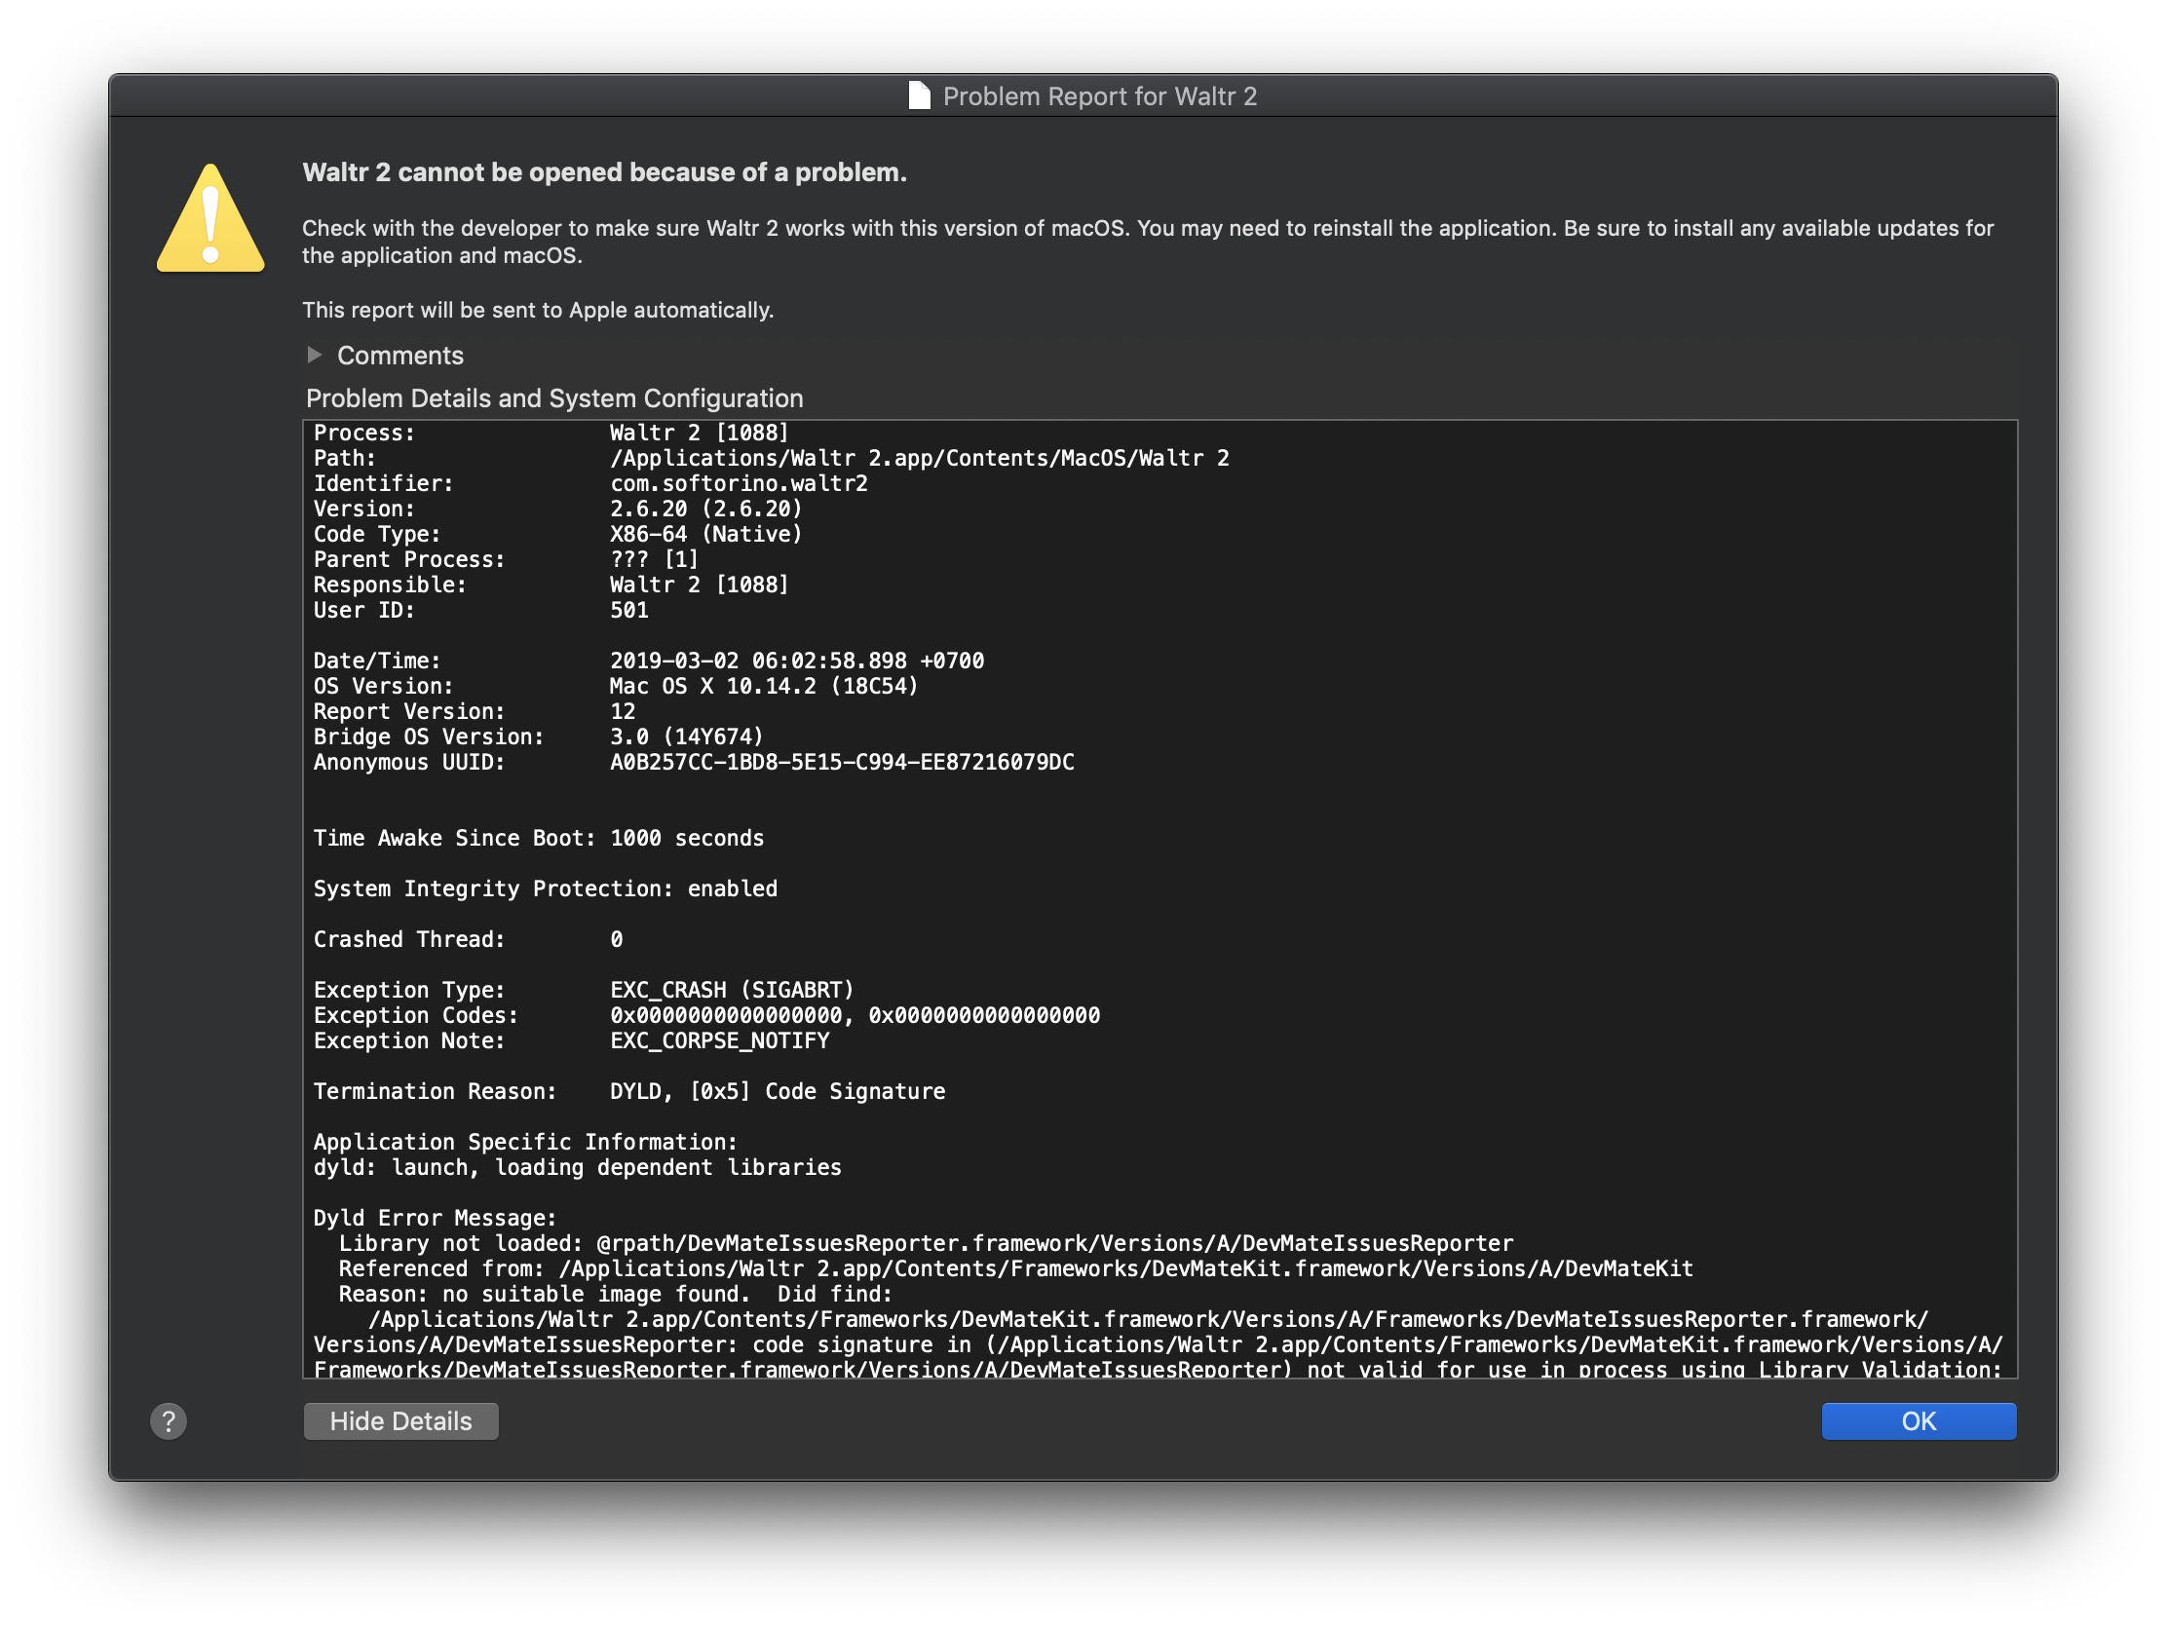
Task: Click the Problem Details and System Configuration heading
Action: pyautogui.click(x=553, y=397)
